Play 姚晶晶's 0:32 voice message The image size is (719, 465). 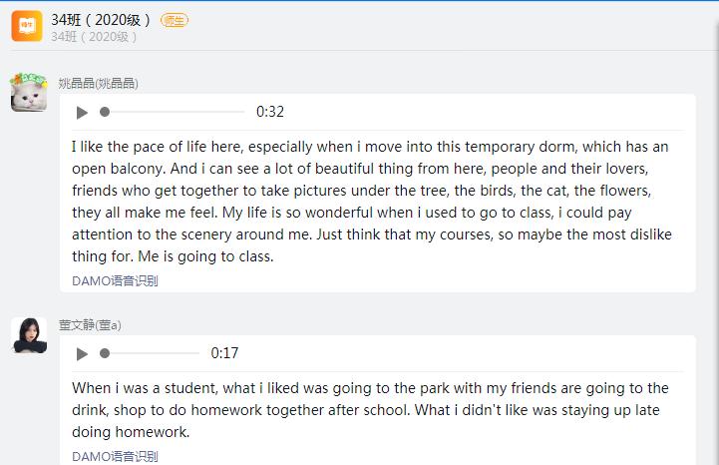(82, 112)
